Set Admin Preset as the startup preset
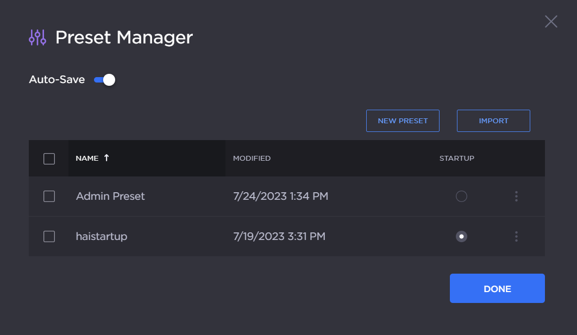 click(x=461, y=197)
